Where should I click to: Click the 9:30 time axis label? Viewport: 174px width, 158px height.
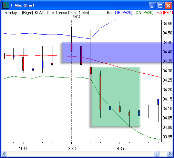tap(72, 149)
